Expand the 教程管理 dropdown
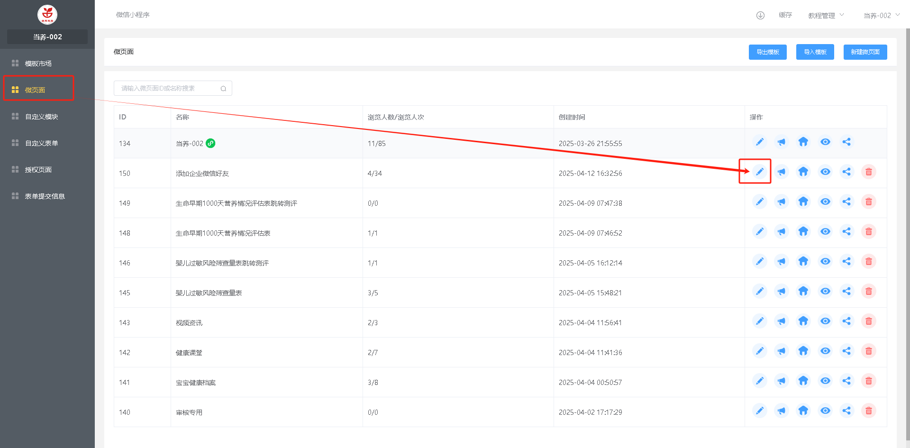 click(x=826, y=15)
